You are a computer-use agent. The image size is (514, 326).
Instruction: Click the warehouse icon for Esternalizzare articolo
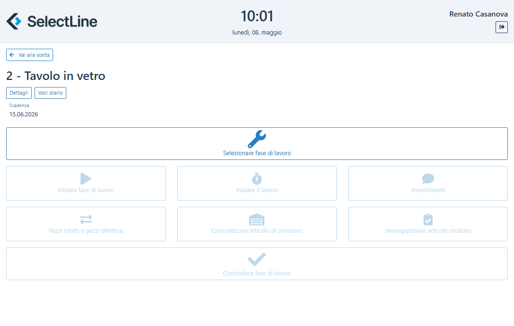[257, 220]
